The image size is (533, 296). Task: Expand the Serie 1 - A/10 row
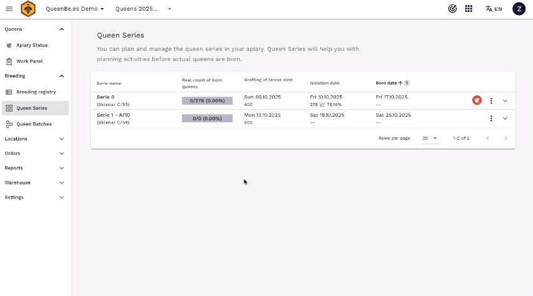(x=505, y=119)
